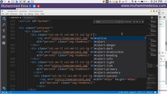Screen dimensions: 167x94
Task: Choose the 'alert-danger' suggestion
Action: pyautogui.click(x=119, y=45)
